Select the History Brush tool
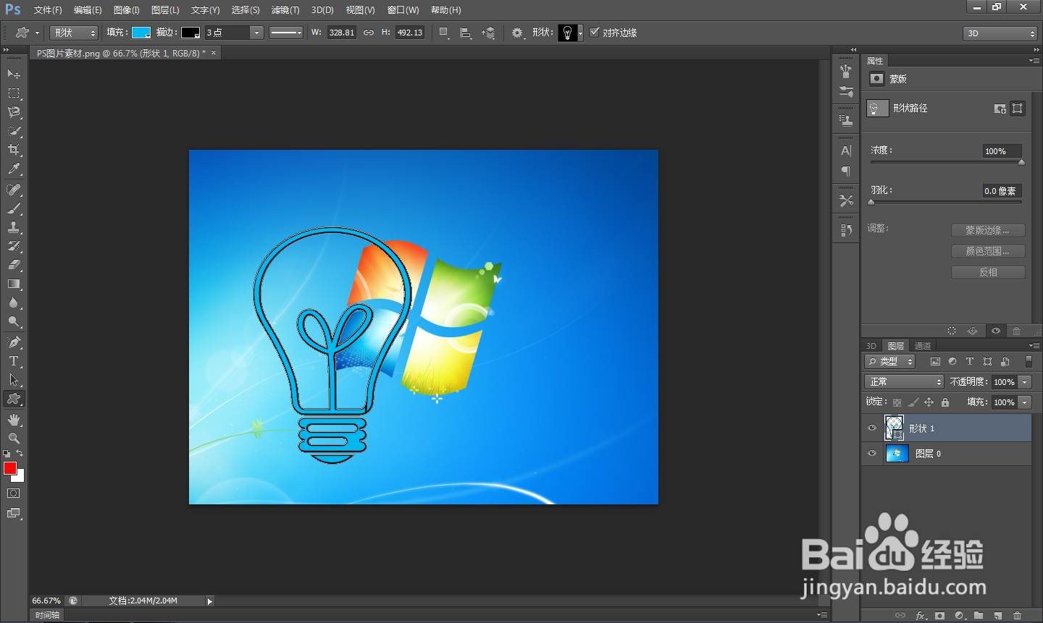 [x=14, y=246]
